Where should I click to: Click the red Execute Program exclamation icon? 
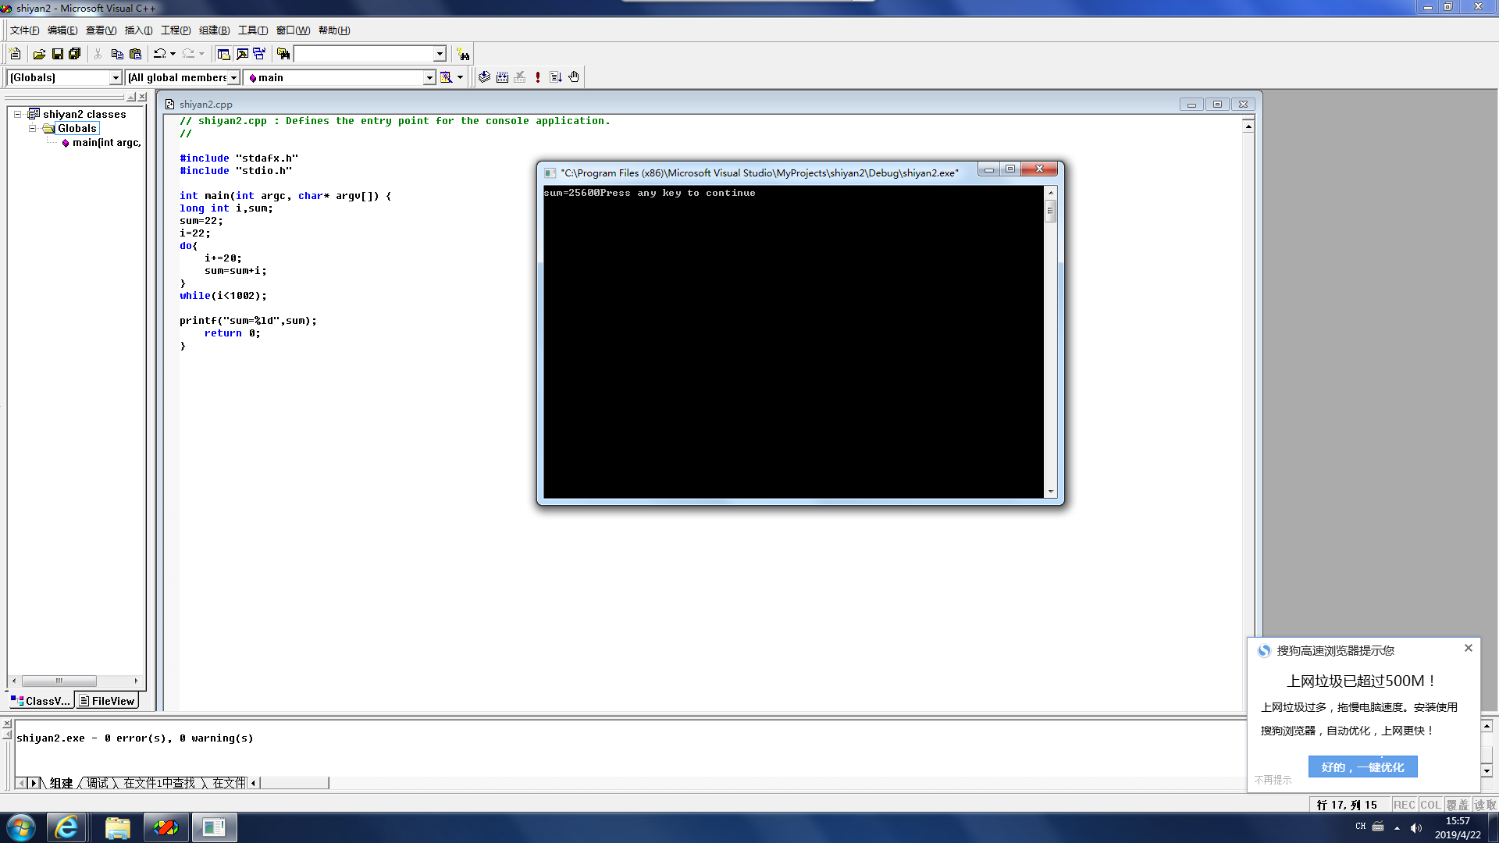click(538, 77)
